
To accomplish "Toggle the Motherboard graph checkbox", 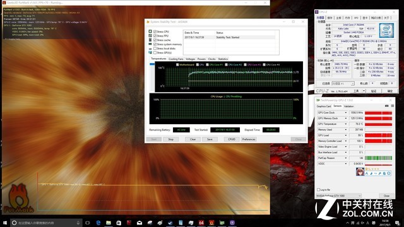I will [177, 64].
